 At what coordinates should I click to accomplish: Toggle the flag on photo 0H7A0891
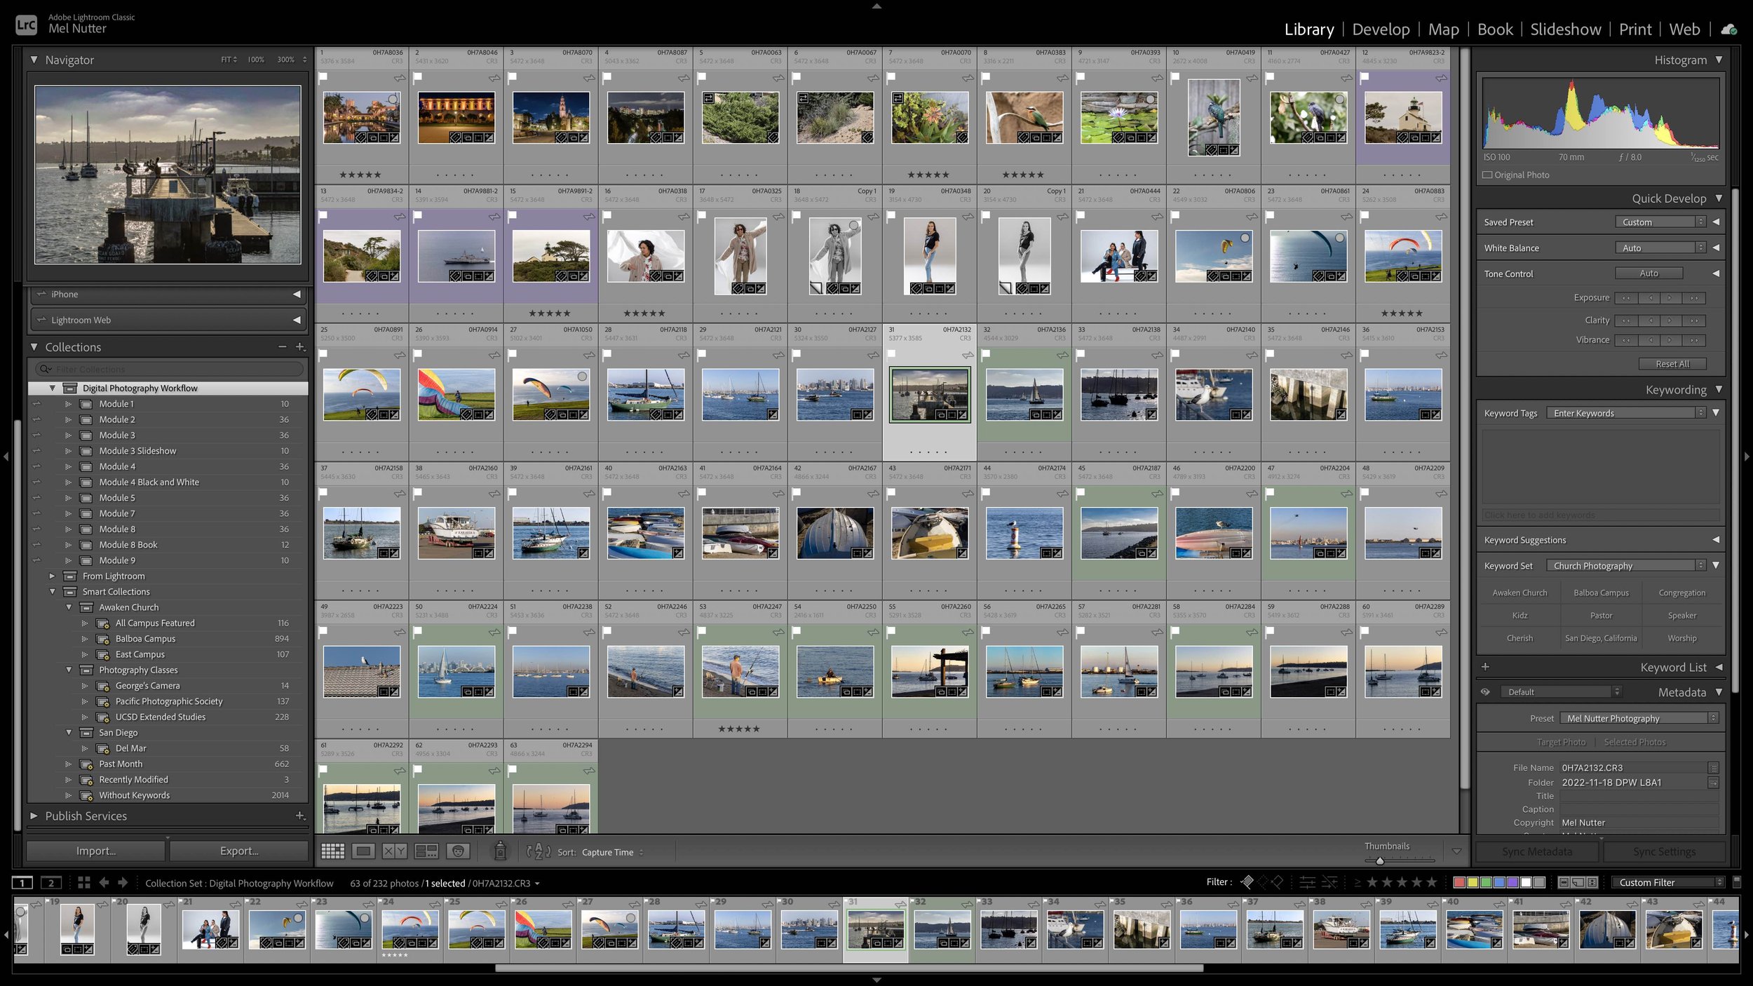[x=323, y=355]
